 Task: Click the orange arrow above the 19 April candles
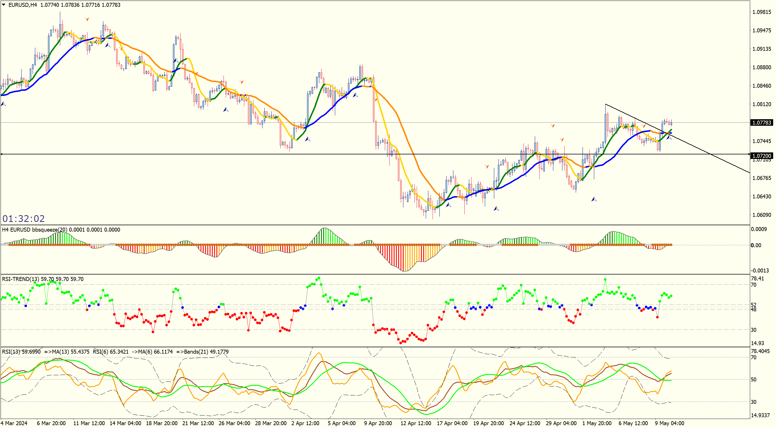point(487,166)
